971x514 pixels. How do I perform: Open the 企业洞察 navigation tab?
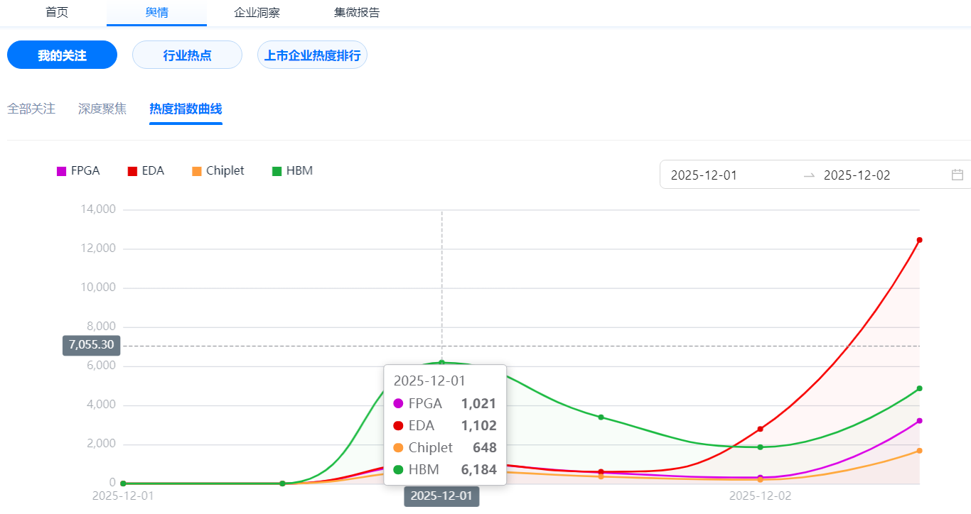pos(257,12)
